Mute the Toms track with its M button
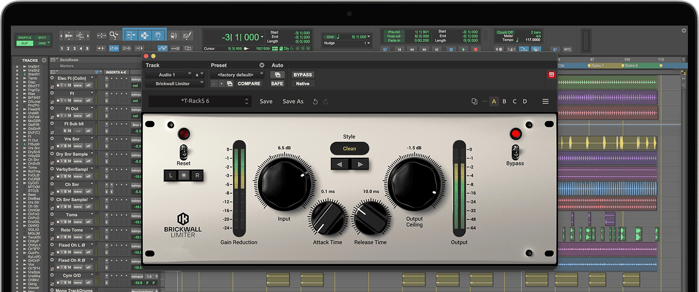This screenshot has height=292, width=699. tap(69, 222)
